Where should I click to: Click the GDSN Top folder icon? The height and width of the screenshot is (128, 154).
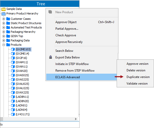(x=8, y=36)
